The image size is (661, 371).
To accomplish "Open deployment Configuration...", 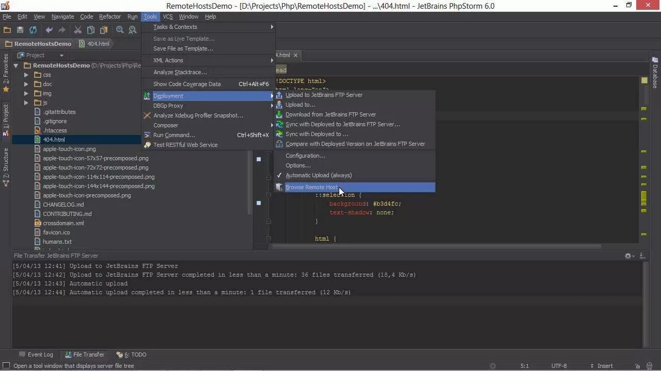I will click(x=354, y=156).
